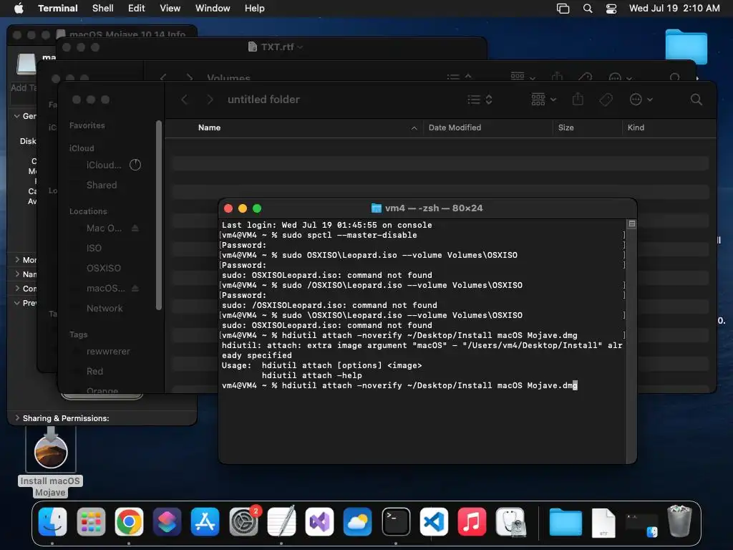The image size is (733, 550).
Task: Expand the Name section in Info window
Action: point(17,274)
